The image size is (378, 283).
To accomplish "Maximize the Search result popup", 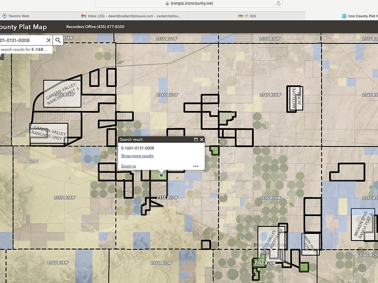I will [196, 140].
